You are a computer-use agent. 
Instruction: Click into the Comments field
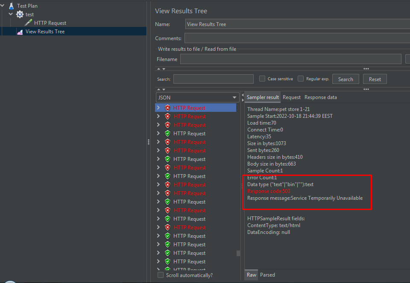[x=297, y=38]
